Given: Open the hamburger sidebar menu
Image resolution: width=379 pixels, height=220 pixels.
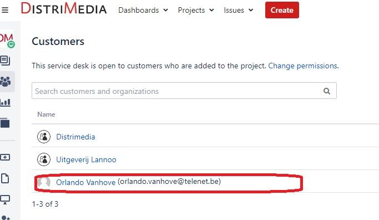Looking at the screenshot, I should [5, 10].
